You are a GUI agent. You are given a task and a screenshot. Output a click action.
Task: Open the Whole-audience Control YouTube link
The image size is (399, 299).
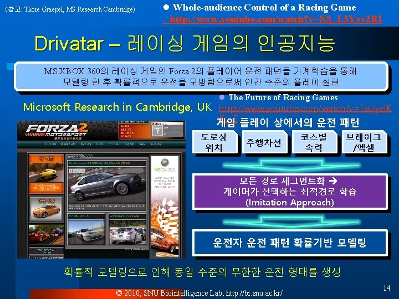(x=276, y=19)
